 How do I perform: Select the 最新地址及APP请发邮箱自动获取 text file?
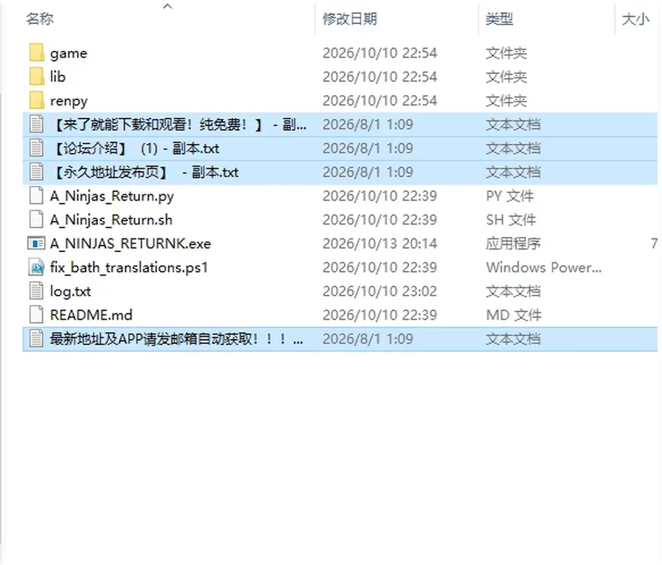point(340,339)
